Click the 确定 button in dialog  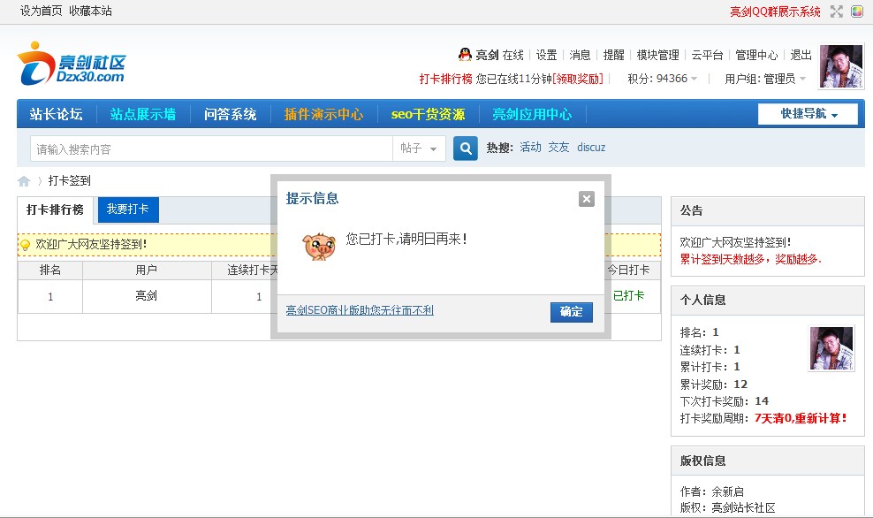click(571, 312)
